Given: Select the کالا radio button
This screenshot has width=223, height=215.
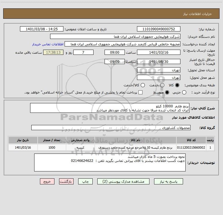Looking at the screenshot, I should click(x=177, y=85).
